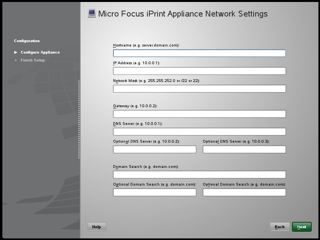
Task: Select the Finish Setup step
Action: click(32, 60)
